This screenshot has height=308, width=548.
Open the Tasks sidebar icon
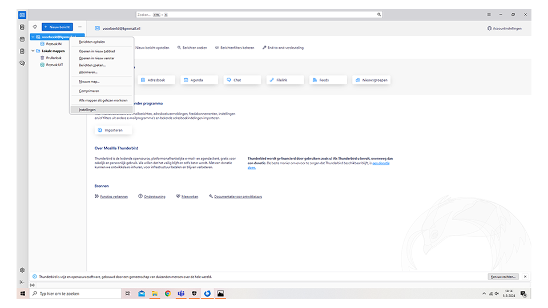22,51
